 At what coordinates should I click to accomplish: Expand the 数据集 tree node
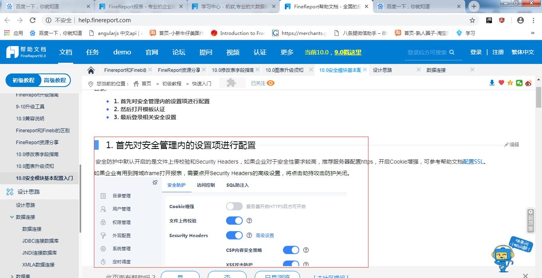coord(12,276)
